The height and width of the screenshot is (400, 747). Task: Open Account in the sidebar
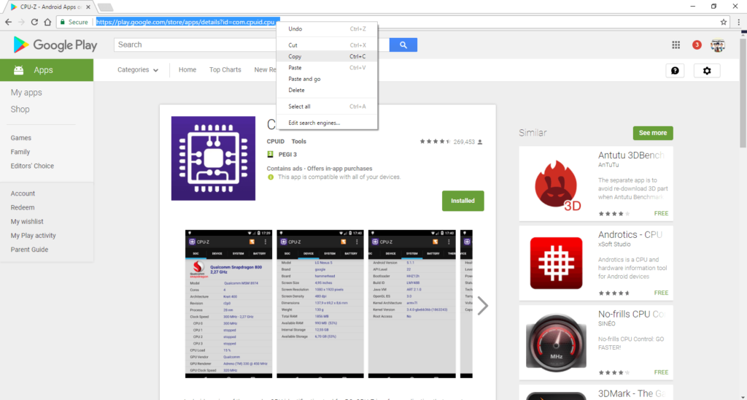click(x=23, y=193)
